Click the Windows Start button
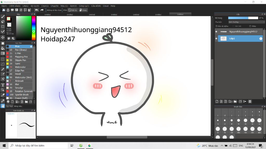The height and width of the screenshot is (149, 266). [x=4, y=145]
